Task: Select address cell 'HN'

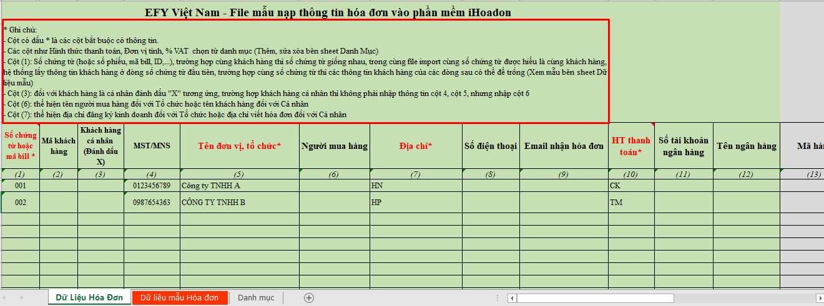Action: 416,186
